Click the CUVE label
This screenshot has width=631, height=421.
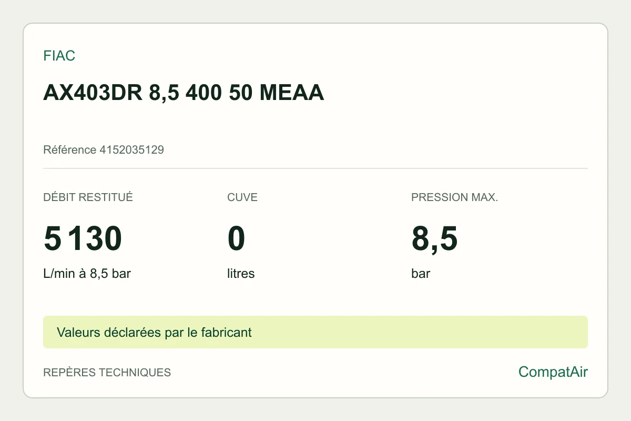(x=242, y=197)
